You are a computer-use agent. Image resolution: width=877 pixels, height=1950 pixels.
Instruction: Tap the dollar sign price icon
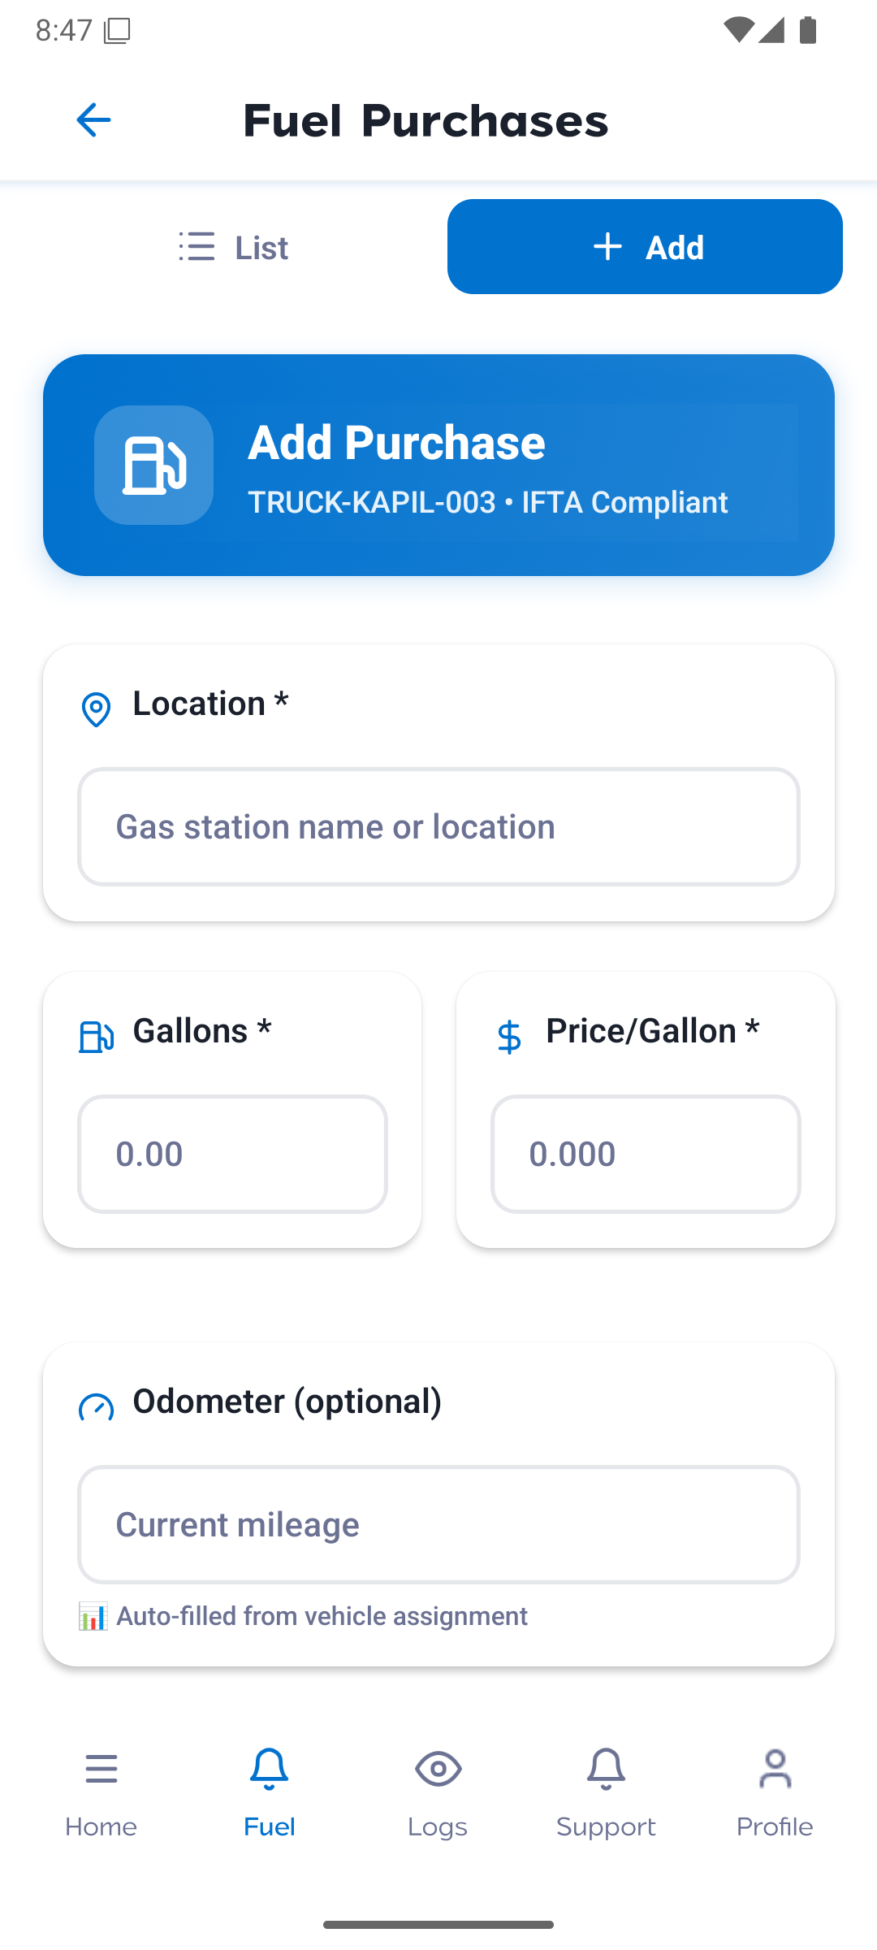point(509,1037)
